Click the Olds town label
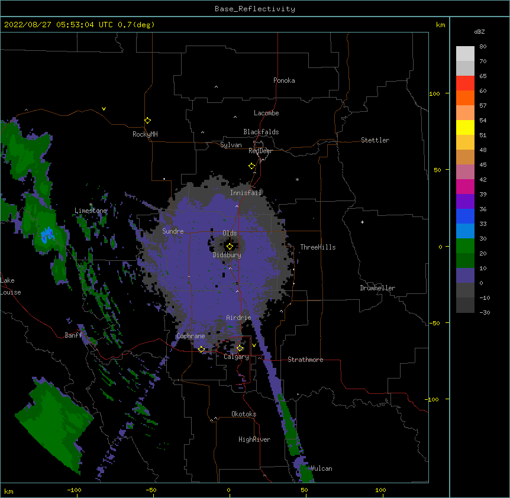The image size is (510, 498). [230, 233]
